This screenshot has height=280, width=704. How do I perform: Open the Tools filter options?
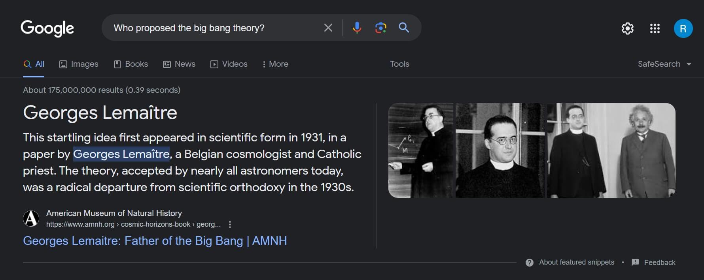(x=399, y=64)
